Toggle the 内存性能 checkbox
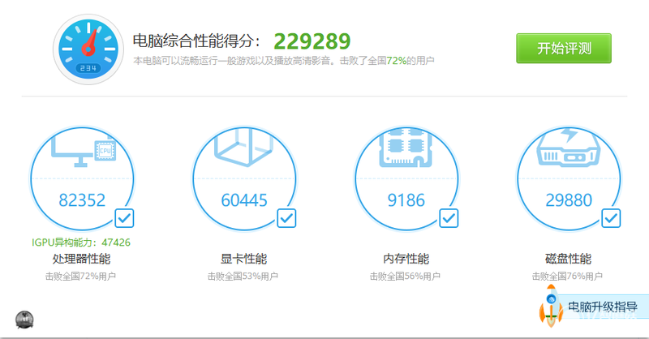The image size is (649, 339). (x=449, y=218)
